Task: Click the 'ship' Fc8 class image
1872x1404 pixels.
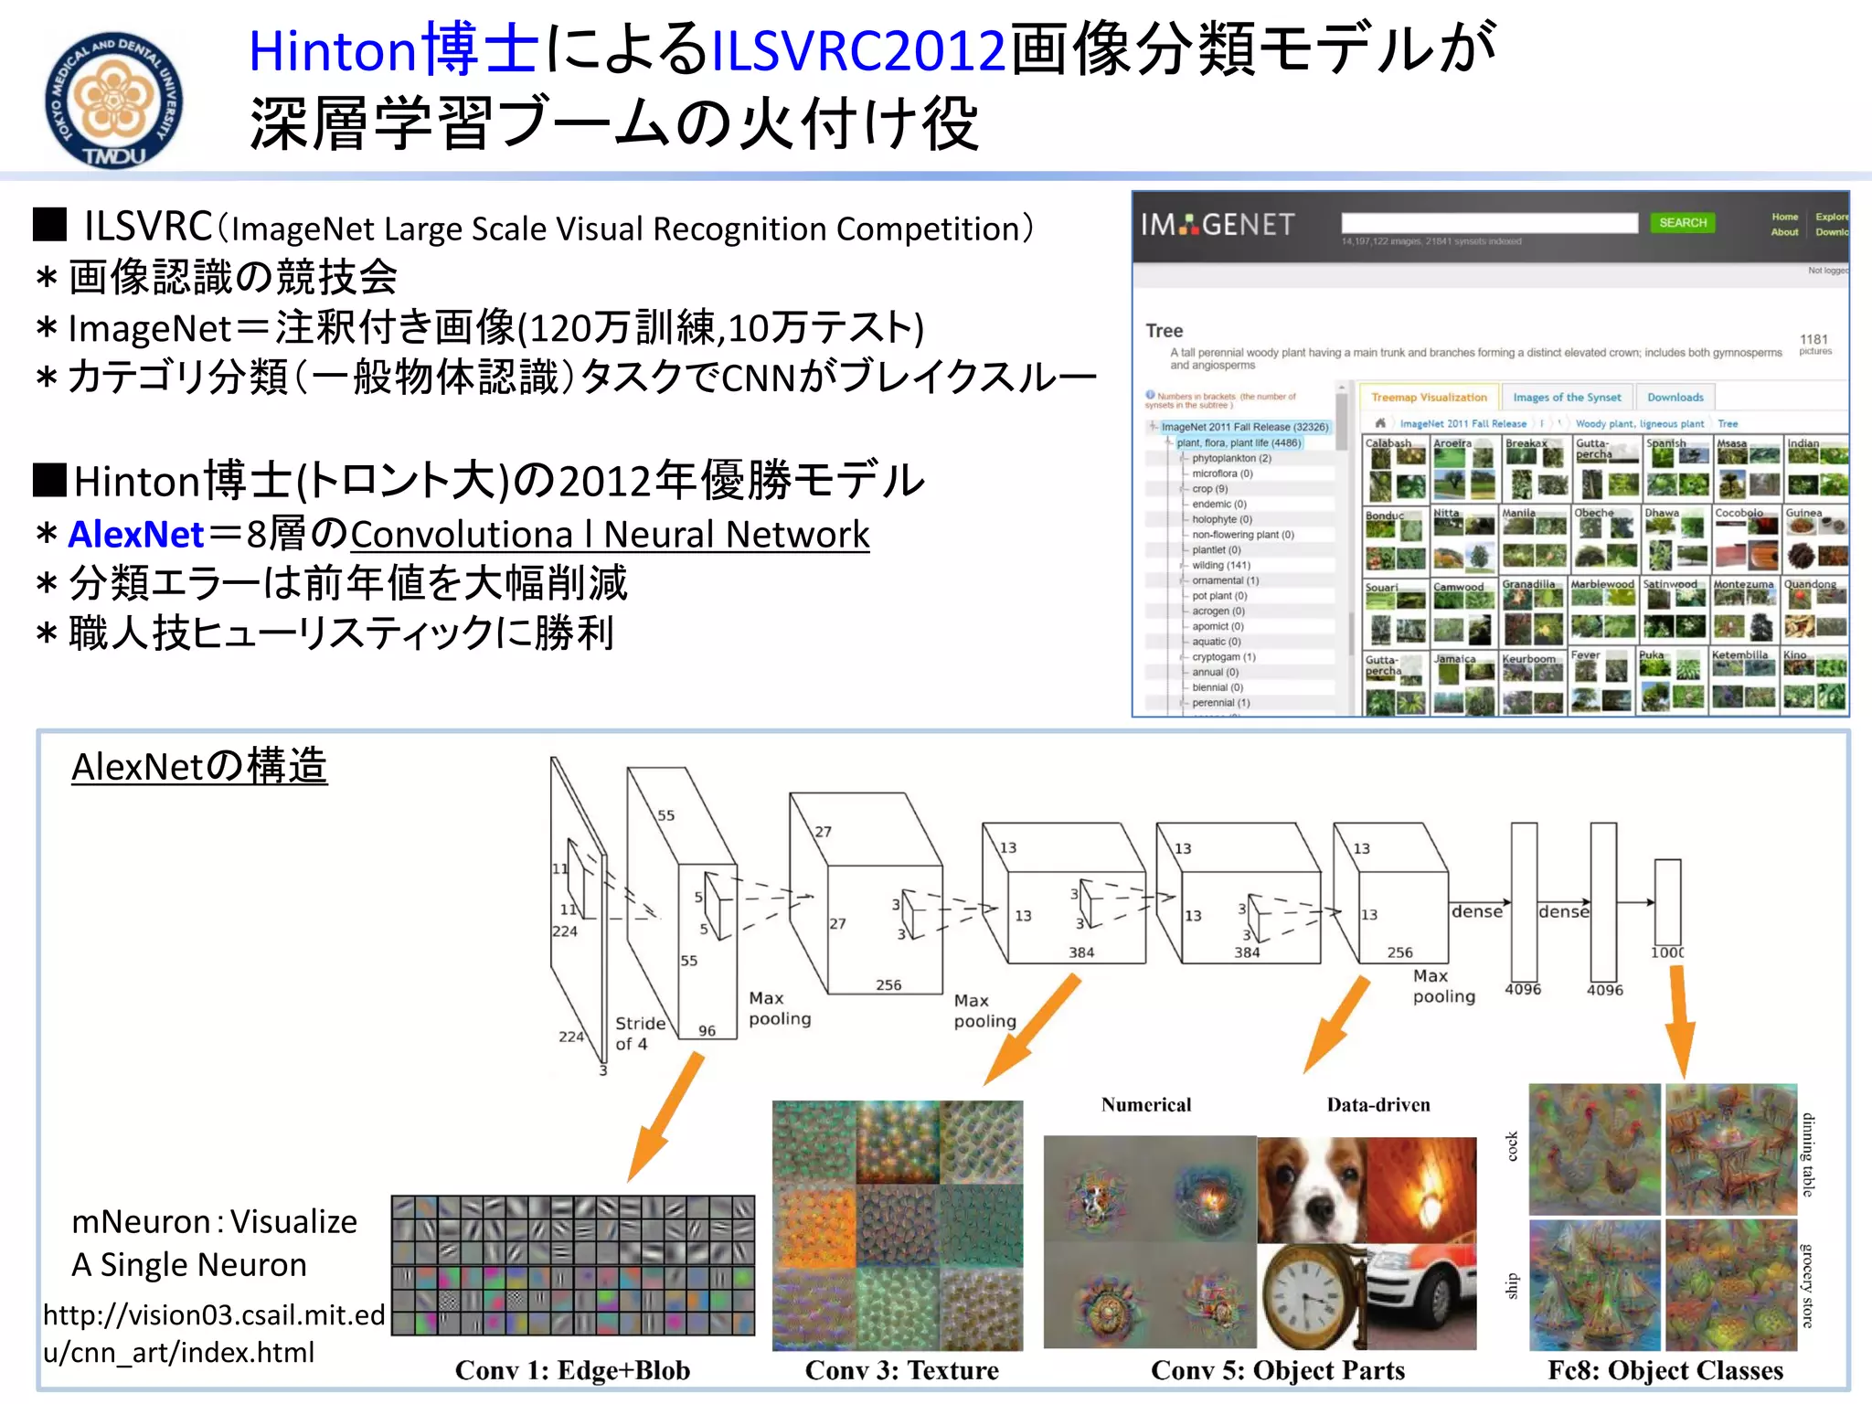Action: click(1595, 1285)
